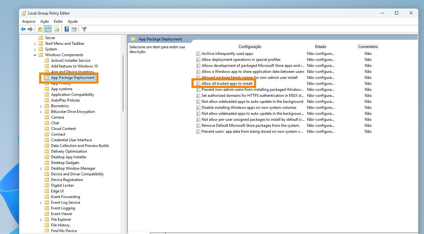Click the icon for Set authorized domains for HTTPS authentication
This screenshot has width=424, height=234.
[198, 96]
